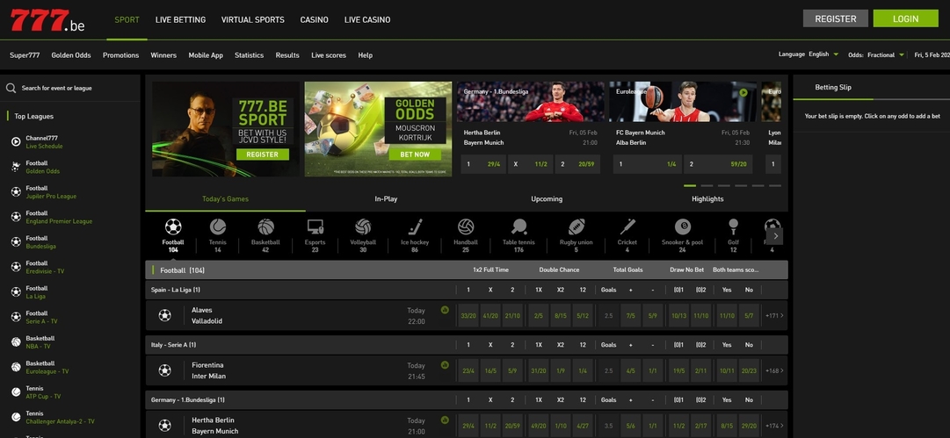Select the Volleyball sport icon

363,226
